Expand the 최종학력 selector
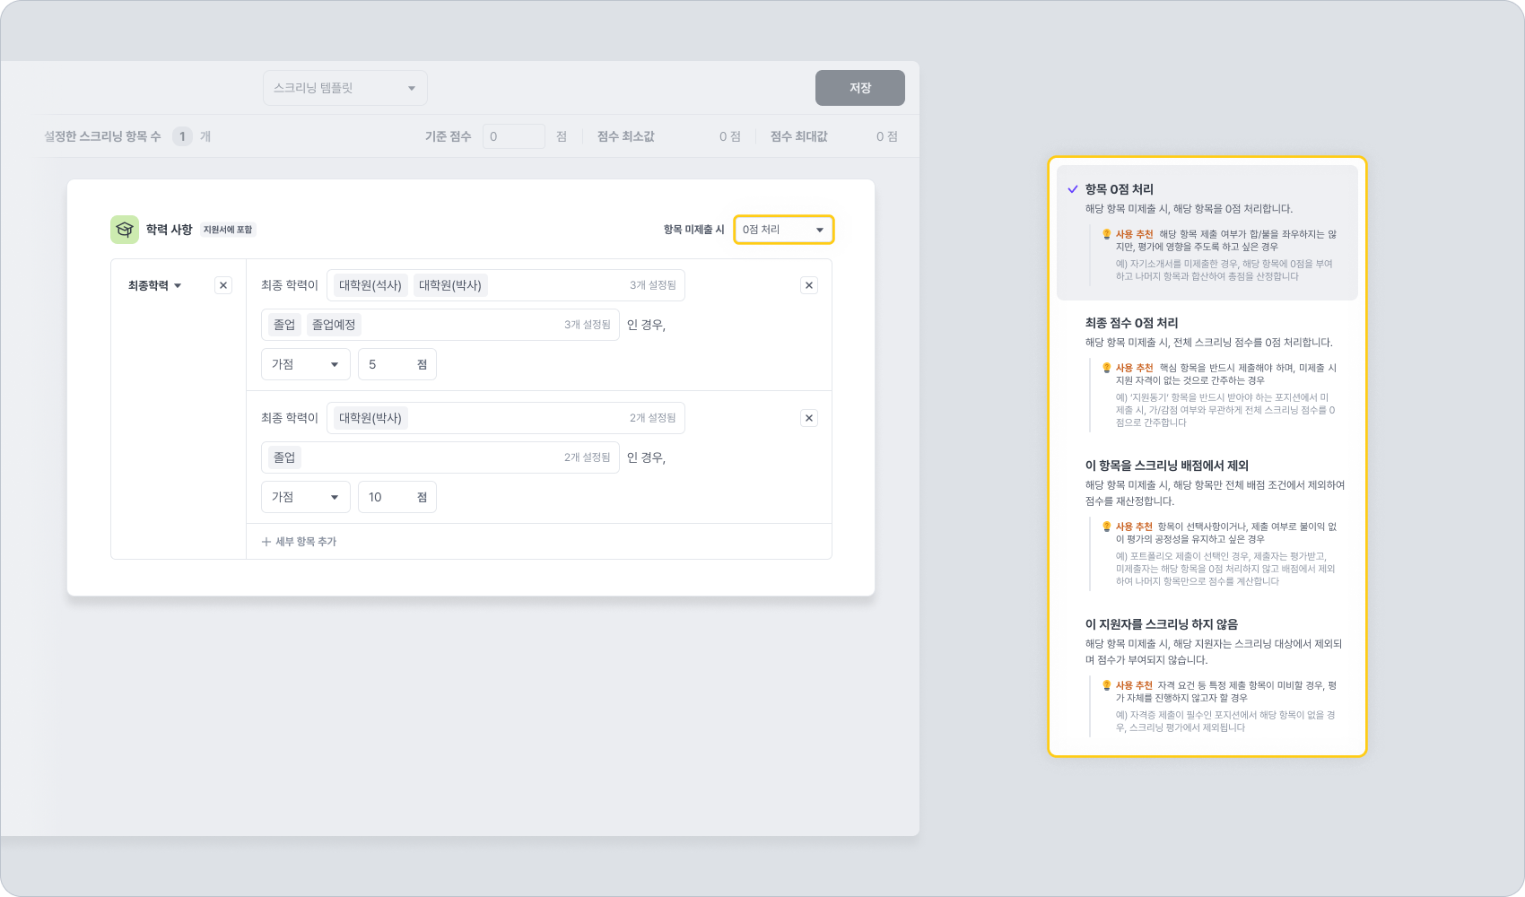The image size is (1525, 897). coord(155,285)
